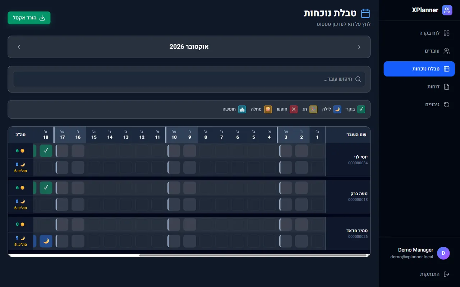Click the חופשה vacation legend icon
The width and height of the screenshot is (460, 287).
pyautogui.click(x=242, y=109)
